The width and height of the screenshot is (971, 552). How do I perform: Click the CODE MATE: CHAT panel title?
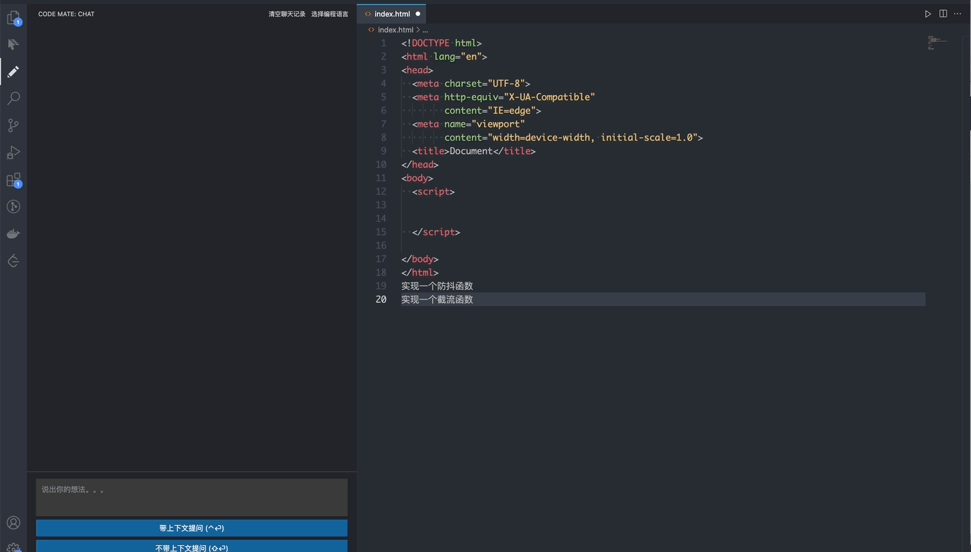click(x=66, y=13)
